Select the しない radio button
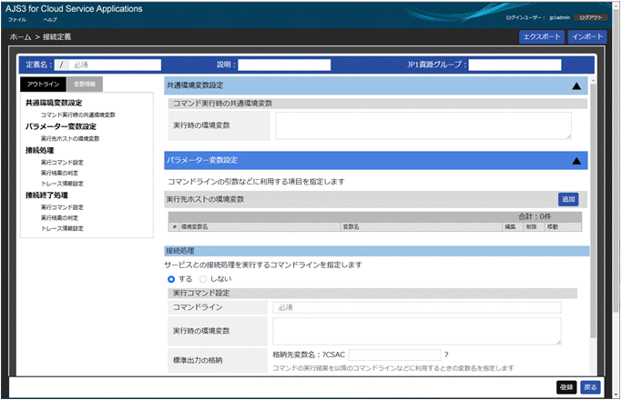 point(203,279)
